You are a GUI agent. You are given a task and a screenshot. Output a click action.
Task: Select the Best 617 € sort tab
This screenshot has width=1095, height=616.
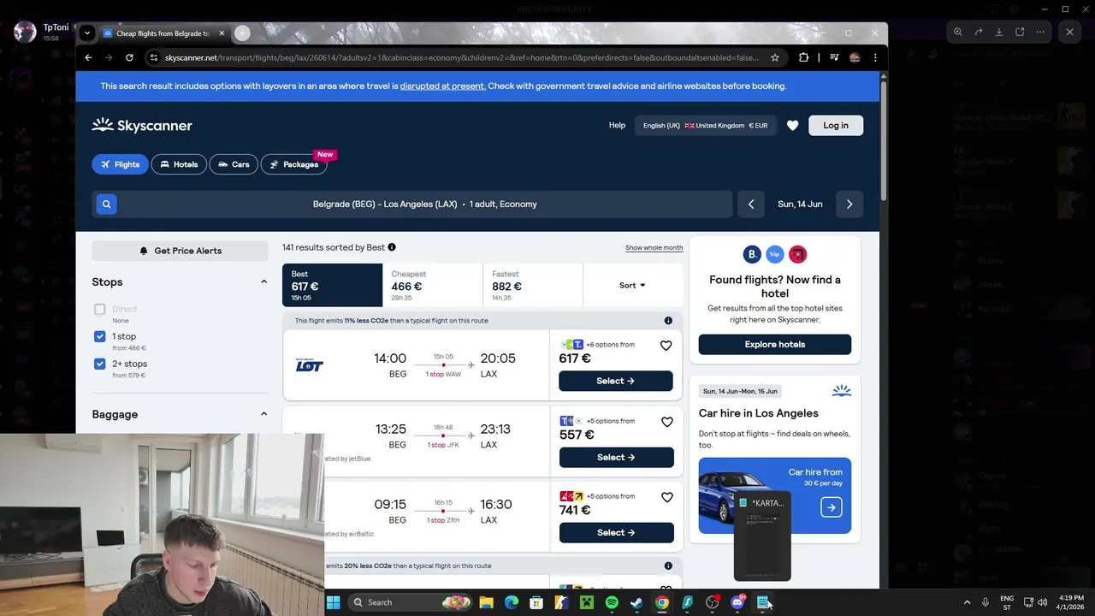[x=332, y=285]
